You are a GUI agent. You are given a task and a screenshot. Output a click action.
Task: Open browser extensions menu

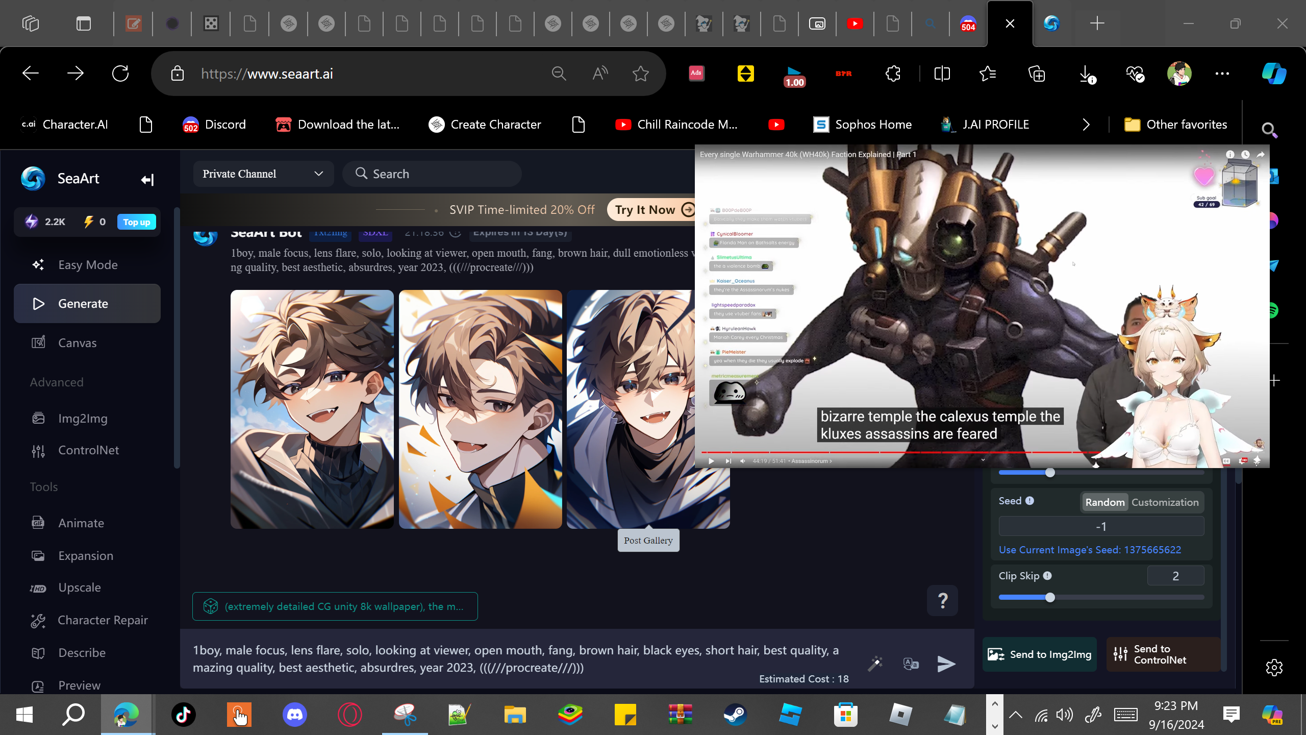(x=893, y=73)
